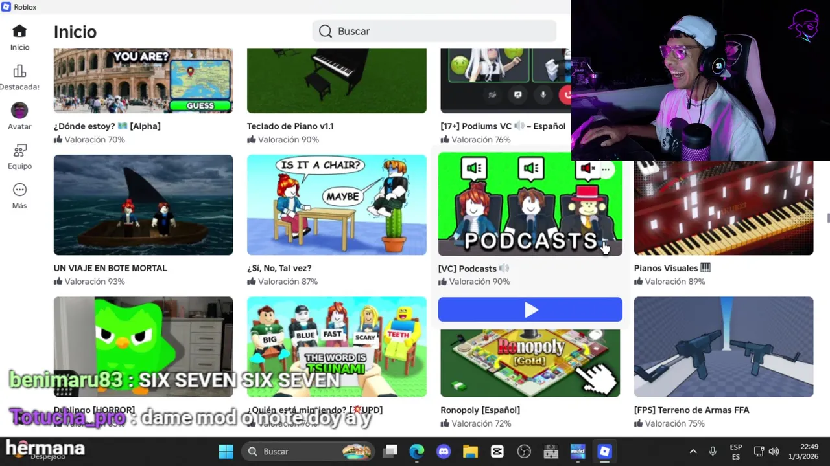The width and height of the screenshot is (830, 466).
Task: Click the network icon in system tray
Action: pos(759,451)
